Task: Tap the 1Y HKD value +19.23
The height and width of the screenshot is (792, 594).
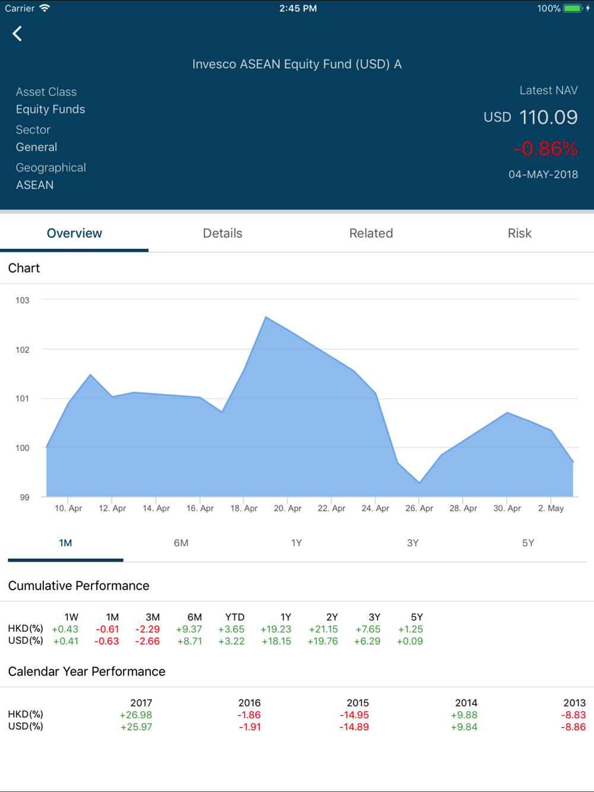Action: [x=276, y=629]
